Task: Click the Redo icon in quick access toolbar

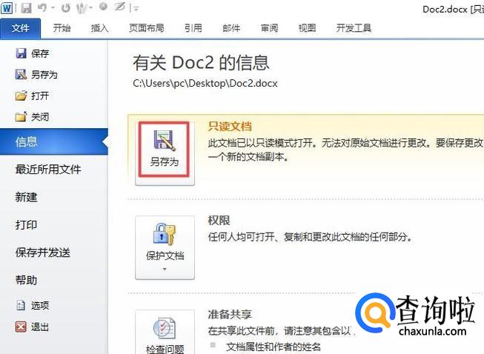Action: (65, 8)
